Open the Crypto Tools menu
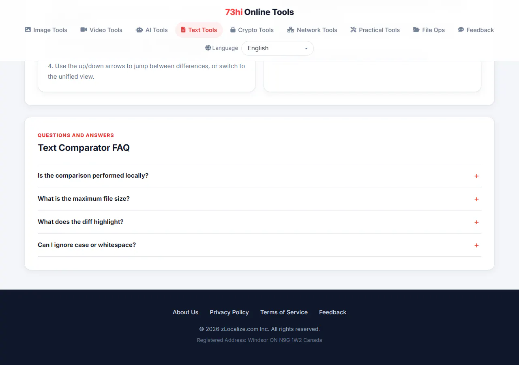 tap(252, 30)
